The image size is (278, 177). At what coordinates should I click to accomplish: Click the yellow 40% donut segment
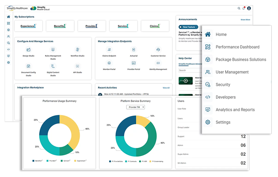pyautogui.click(x=72, y=130)
